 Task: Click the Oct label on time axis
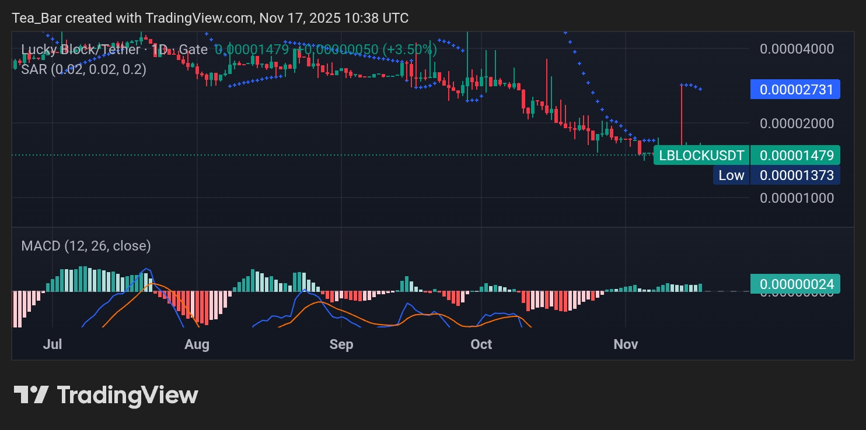pos(481,344)
